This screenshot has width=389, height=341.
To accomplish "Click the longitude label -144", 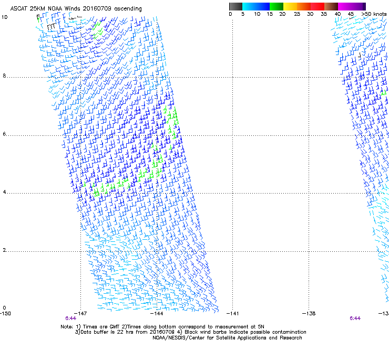I will point(157,314).
